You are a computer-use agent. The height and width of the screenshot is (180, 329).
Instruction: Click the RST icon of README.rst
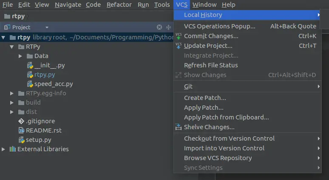(21, 130)
